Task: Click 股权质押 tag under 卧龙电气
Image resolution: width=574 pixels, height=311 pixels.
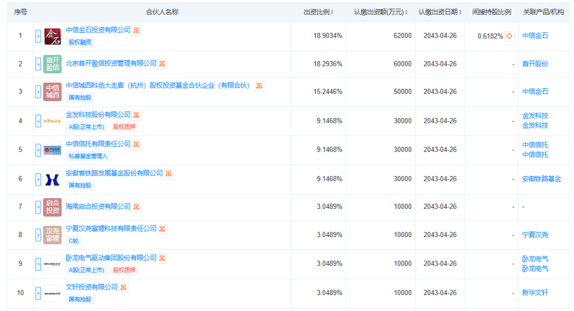Action: 124,270
